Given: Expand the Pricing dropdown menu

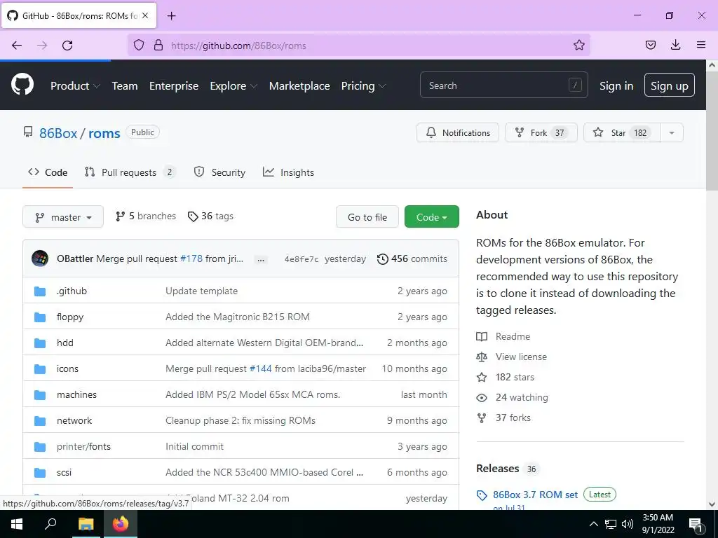Looking at the screenshot, I should (x=363, y=85).
